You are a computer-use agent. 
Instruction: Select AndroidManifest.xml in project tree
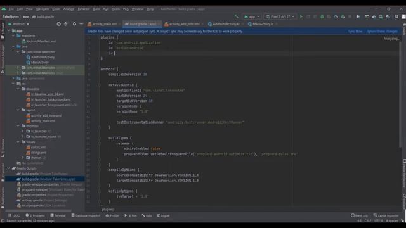pos(39,41)
